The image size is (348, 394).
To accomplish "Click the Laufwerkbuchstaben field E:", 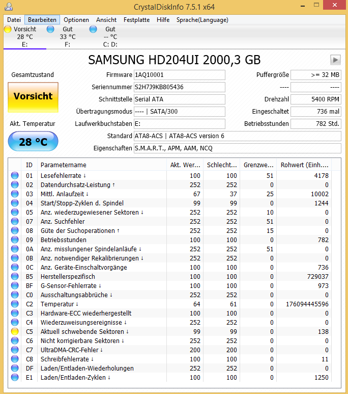I will coord(180,124).
